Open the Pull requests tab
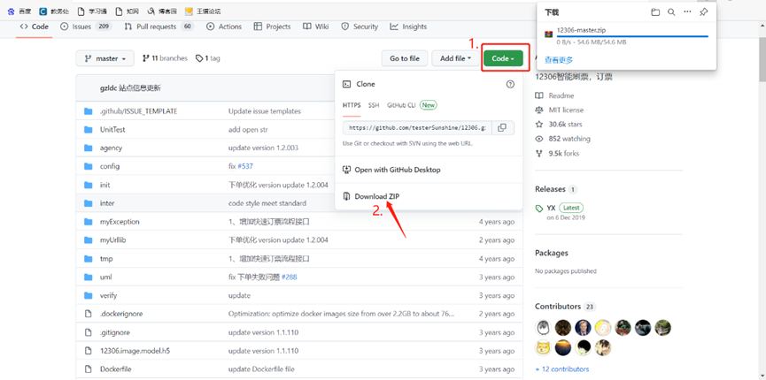This screenshot has width=766, height=380. (x=159, y=27)
